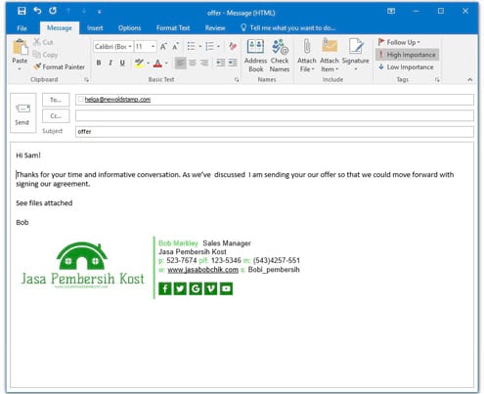Screen dimensions: 484x394
Task: Open www.jasabobchik.com link in signature
Action: click(x=203, y=270)
